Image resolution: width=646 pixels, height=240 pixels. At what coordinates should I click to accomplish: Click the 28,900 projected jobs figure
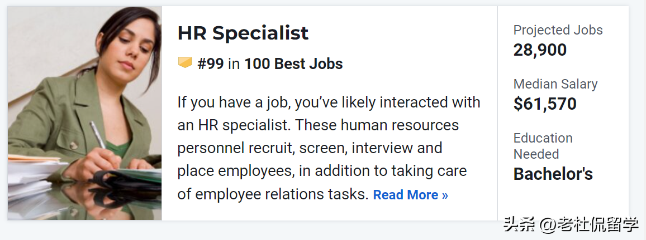[540, 50]
